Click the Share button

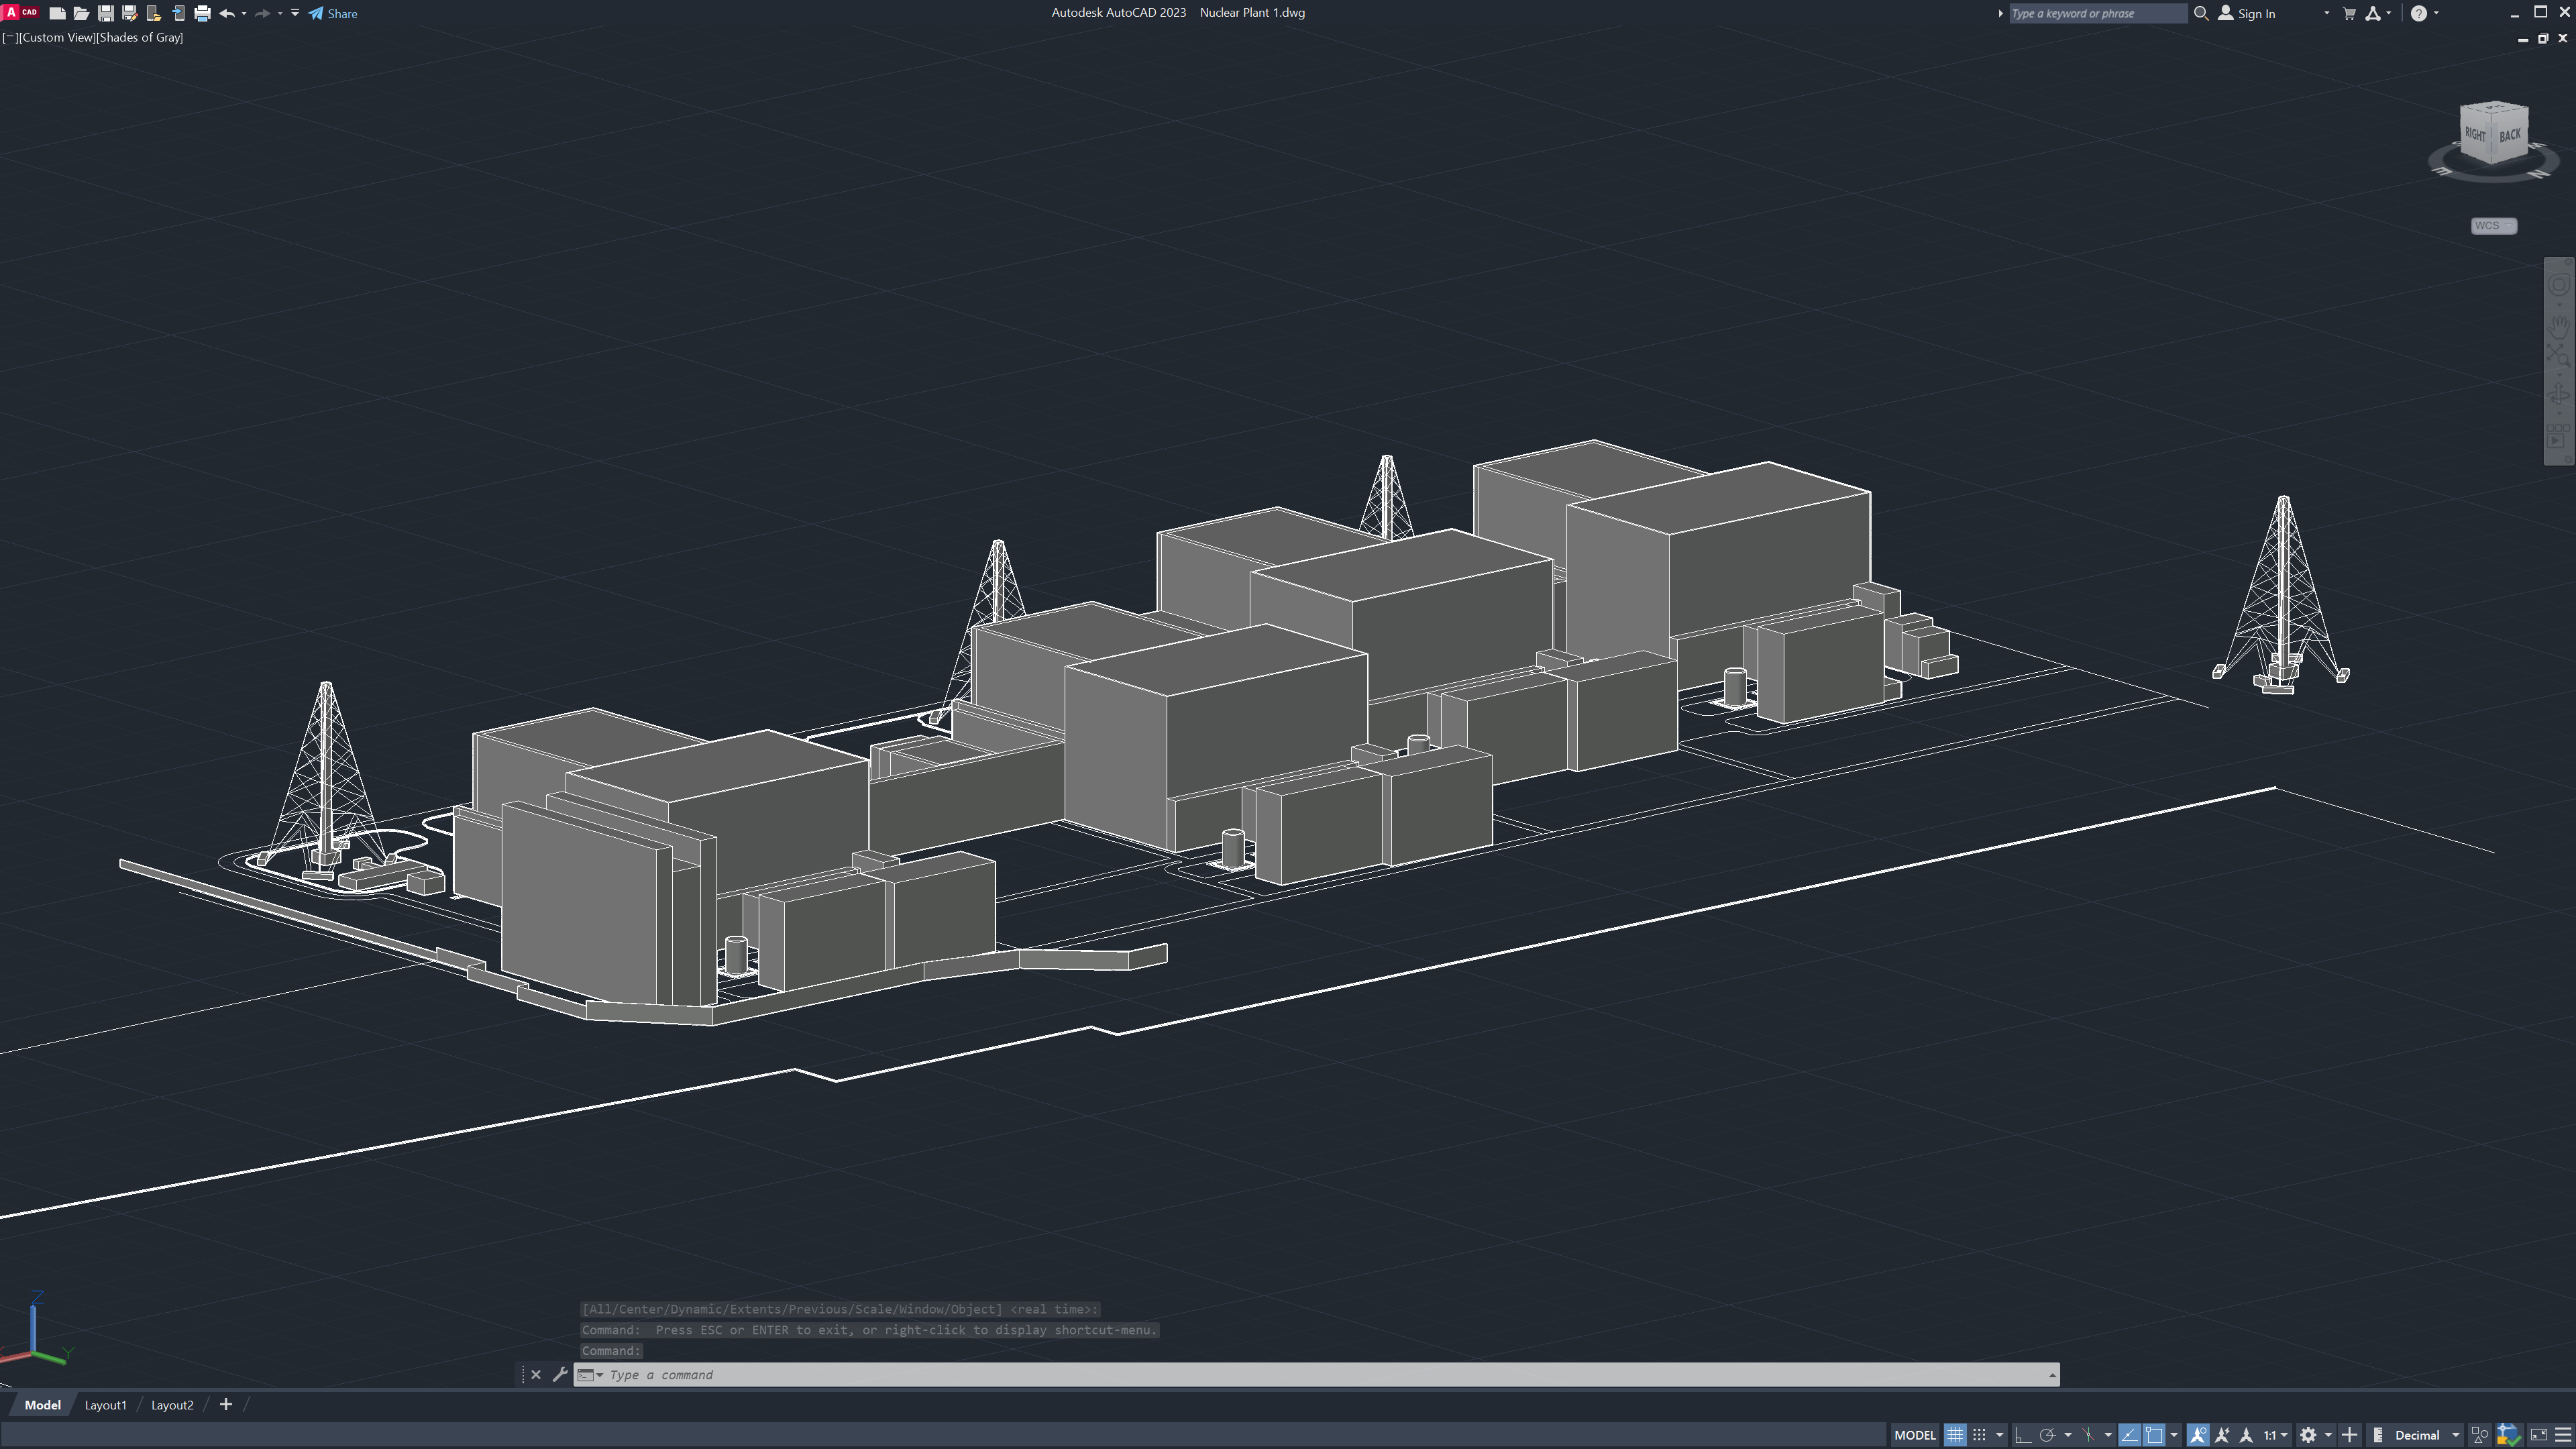333,14
